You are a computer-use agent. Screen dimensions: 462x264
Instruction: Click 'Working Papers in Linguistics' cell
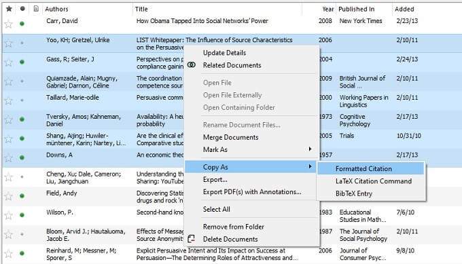(364, 101)
